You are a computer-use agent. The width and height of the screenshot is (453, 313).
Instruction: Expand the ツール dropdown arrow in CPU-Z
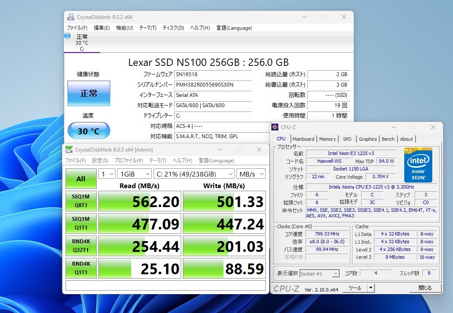click(371, 288)
